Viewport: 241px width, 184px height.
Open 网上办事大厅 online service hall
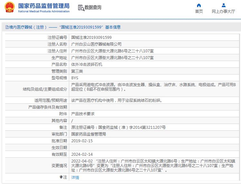(x=223, y=12)
